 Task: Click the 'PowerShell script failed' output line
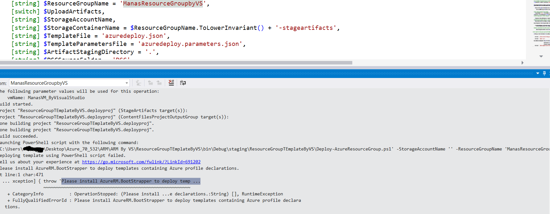tap(63, 156)
